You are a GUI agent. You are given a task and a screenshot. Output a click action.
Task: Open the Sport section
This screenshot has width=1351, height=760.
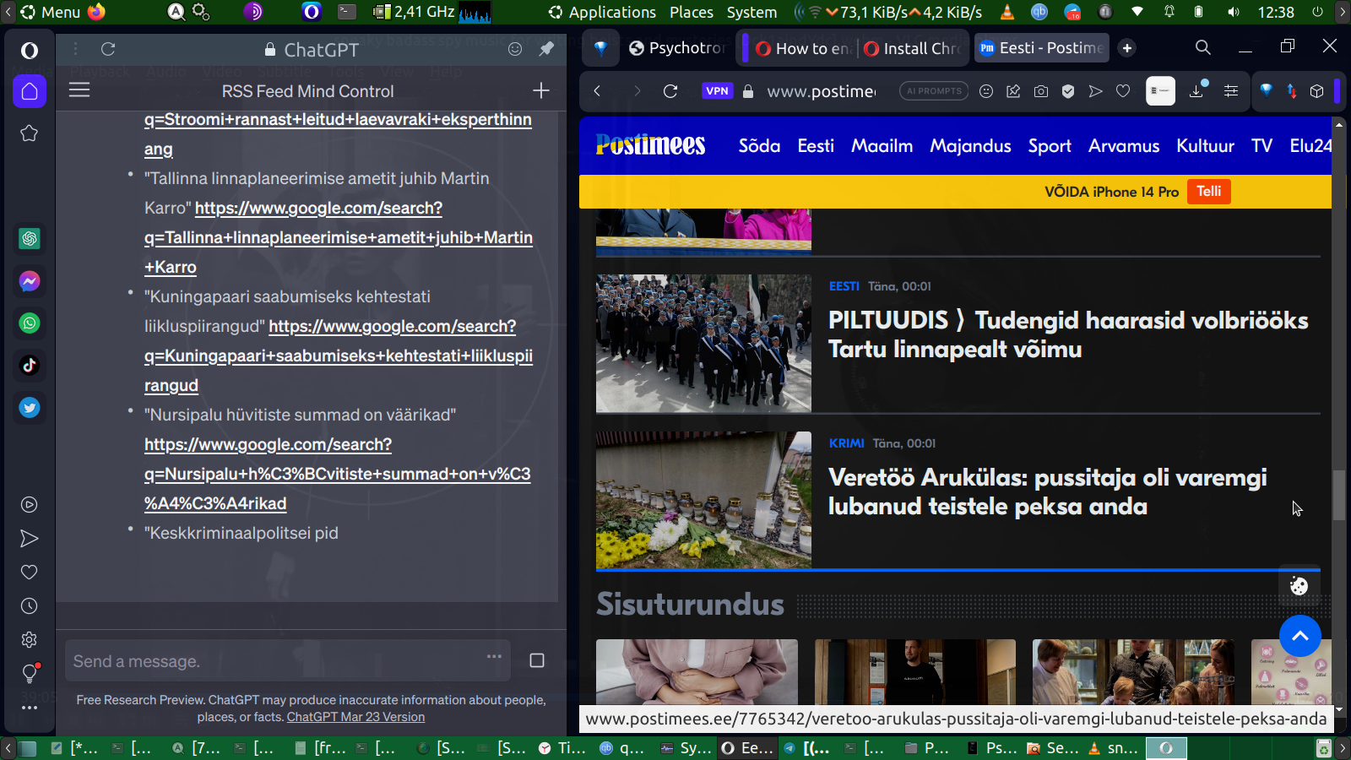coord(1050,146)
